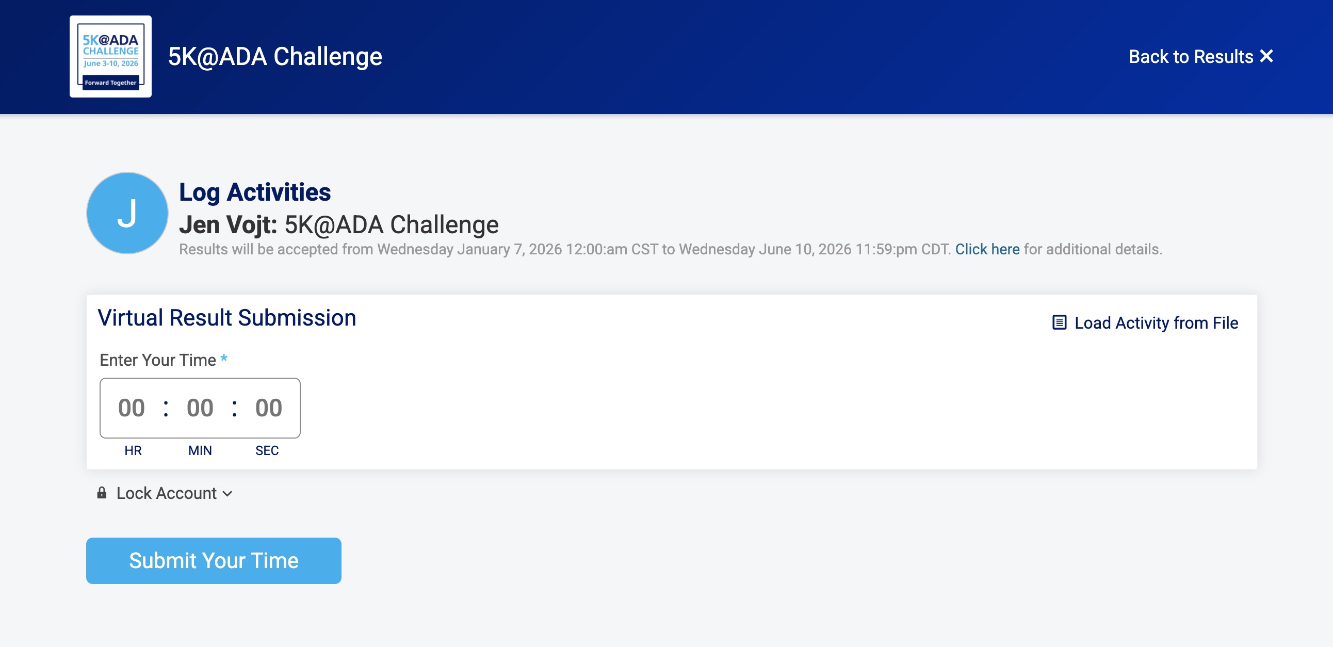Click the HR label under time box

pyautogui.click(x=133, y=450)
